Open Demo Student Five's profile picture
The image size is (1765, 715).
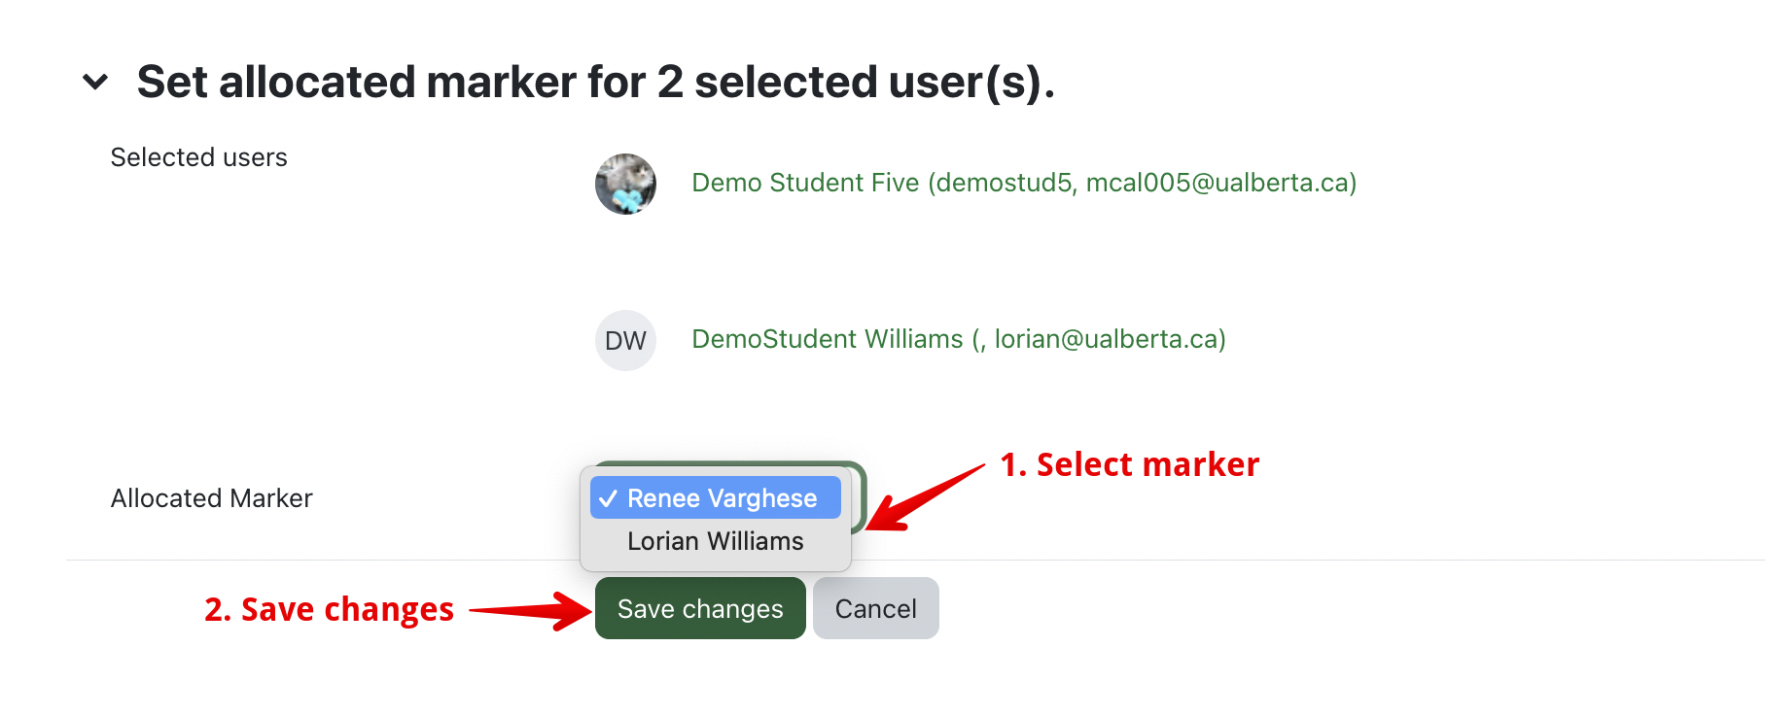point(625,184)
